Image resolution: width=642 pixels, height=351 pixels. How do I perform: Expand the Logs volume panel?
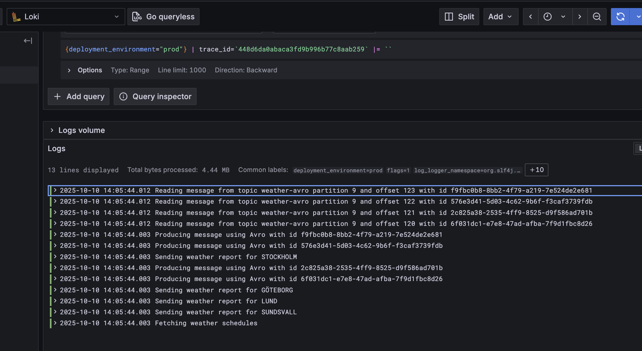point(52,130)
